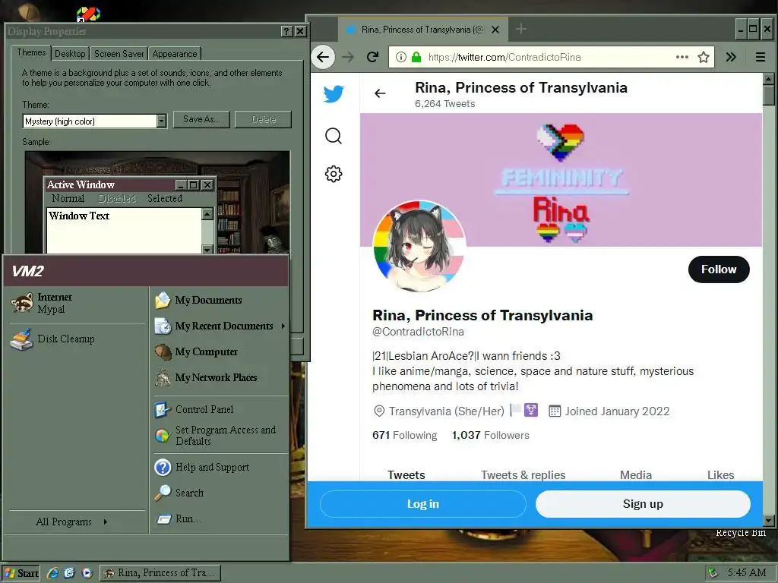Open Help and Support
Viewport: 778px width, 583px height.
pos(202,467)
